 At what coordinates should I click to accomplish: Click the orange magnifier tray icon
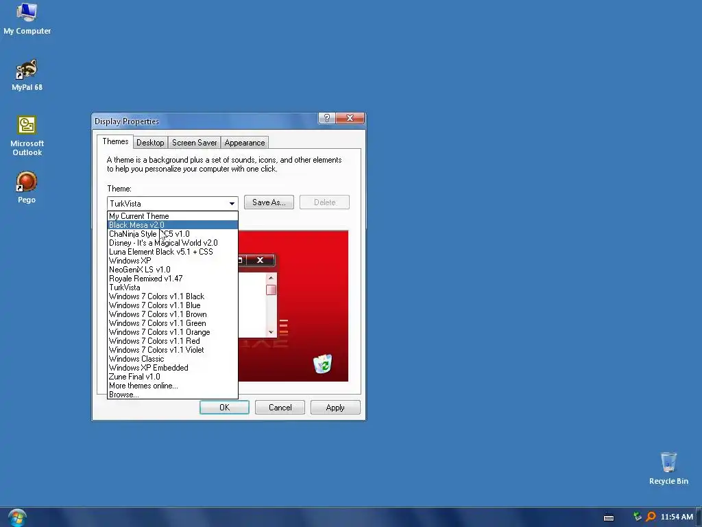tap(651, 517)
